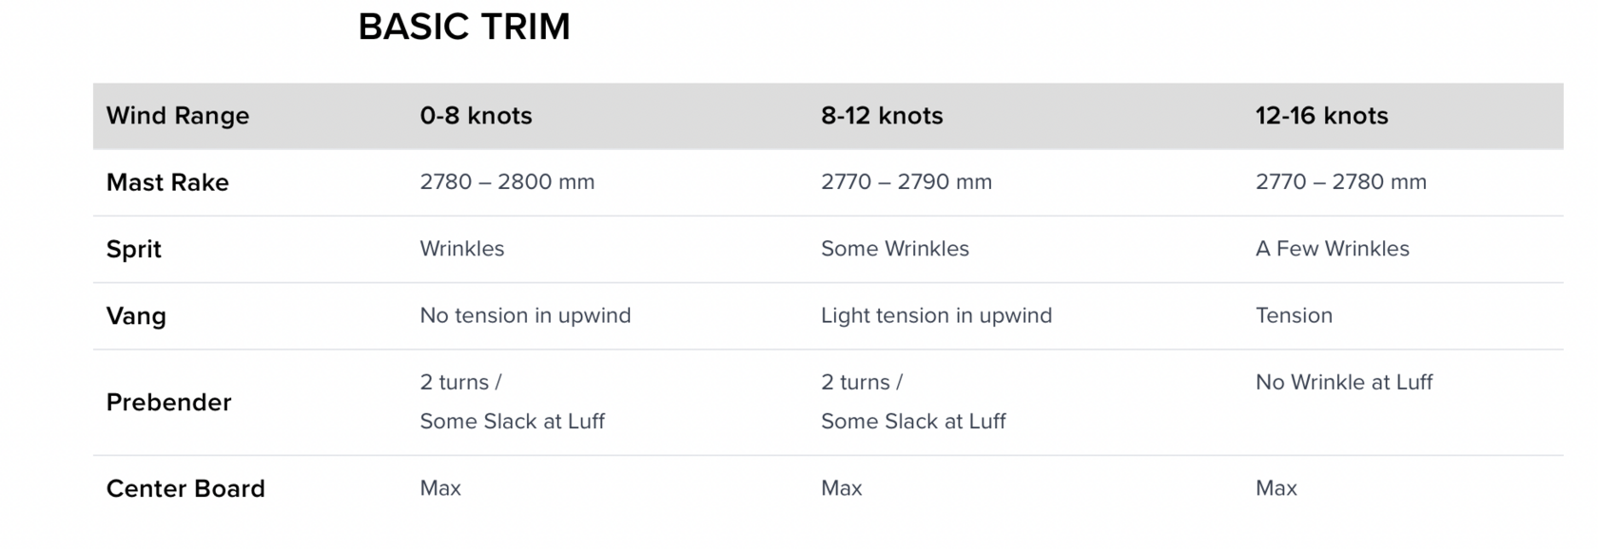Click the Prebender row label
1598x549 pixels.
click(168, 403)
